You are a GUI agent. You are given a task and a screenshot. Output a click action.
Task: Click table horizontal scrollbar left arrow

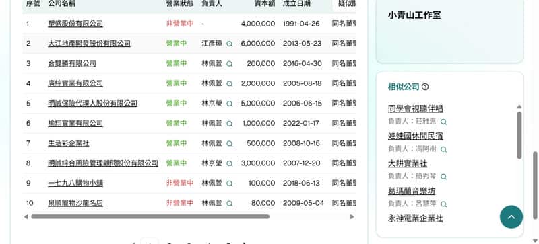26,217
